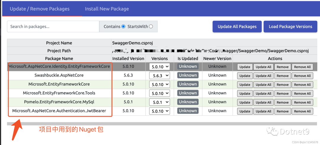Select the Contains radio option
This screenshot has width=320, height=145.
coord(123,27)
